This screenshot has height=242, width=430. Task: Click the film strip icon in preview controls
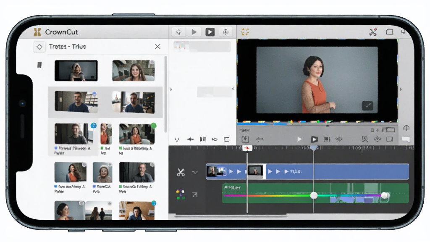click(x=327, y=139)
